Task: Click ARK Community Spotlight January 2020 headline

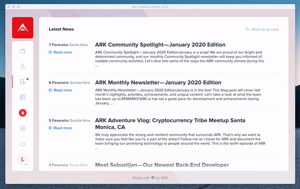Action: pos(160,45)
